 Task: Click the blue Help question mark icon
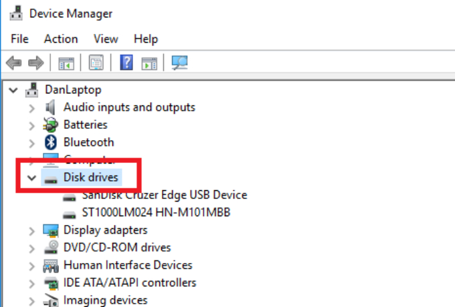(126, 63)
